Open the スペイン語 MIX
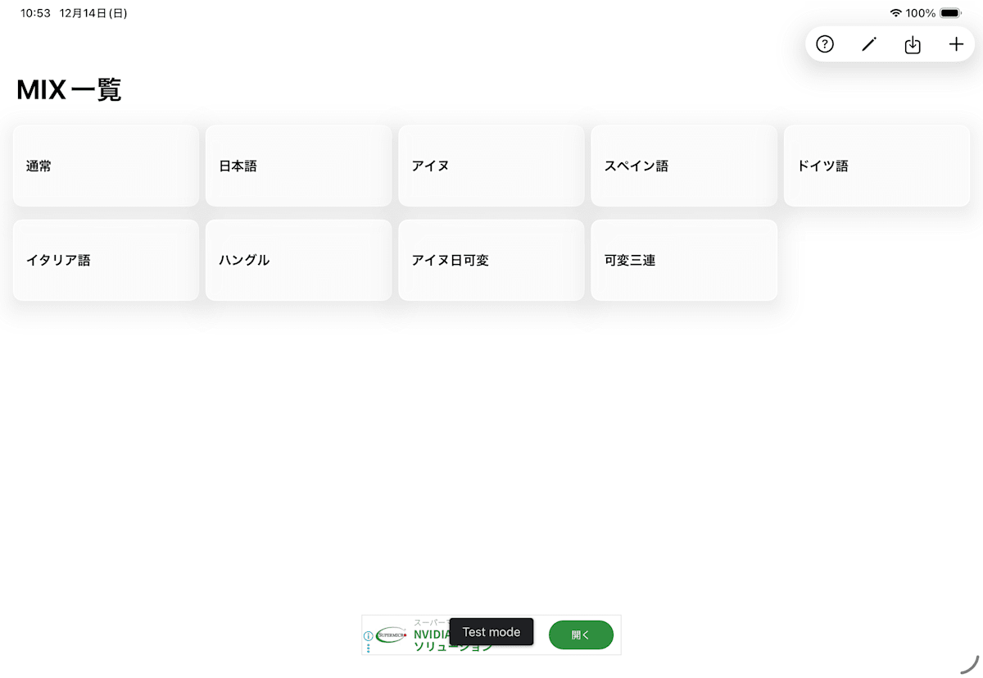 pos(684,166)
